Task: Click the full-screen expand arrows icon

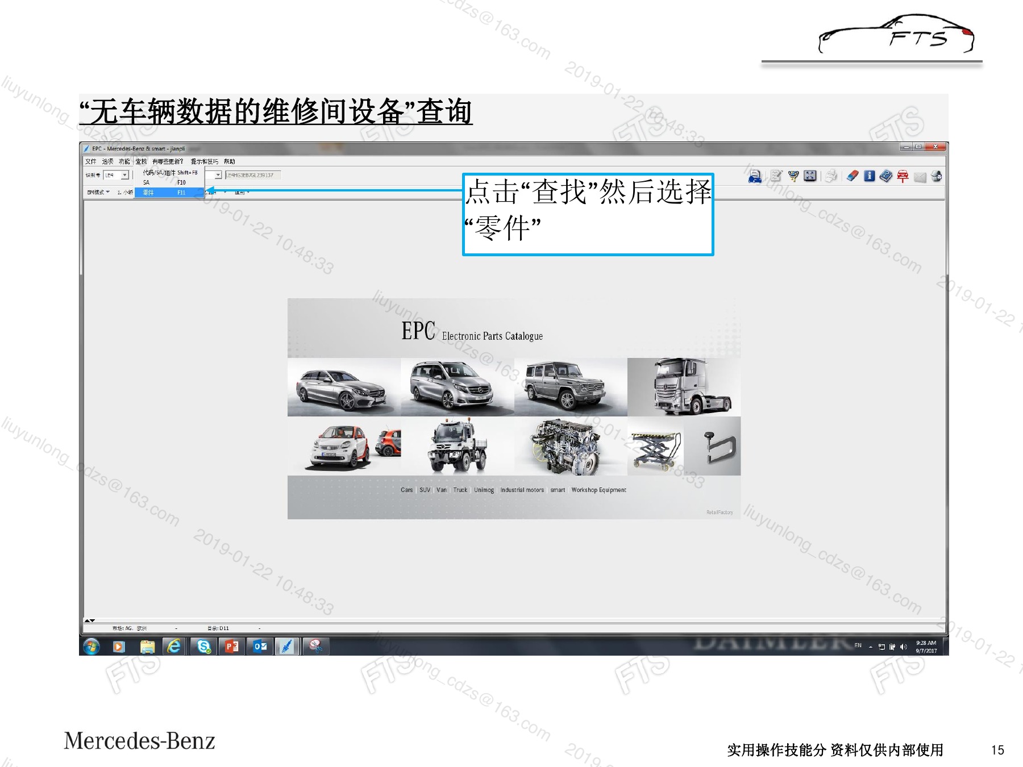Action: click(x=810, y=176)
